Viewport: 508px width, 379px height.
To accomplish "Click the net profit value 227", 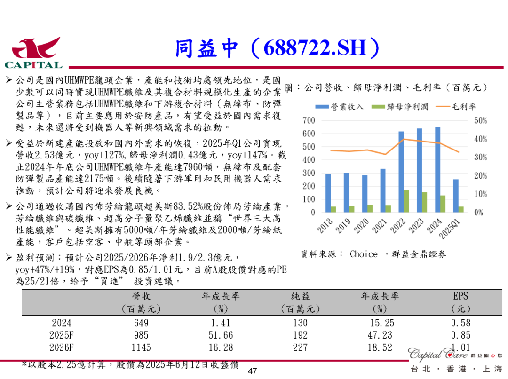I will click(300, 347).
